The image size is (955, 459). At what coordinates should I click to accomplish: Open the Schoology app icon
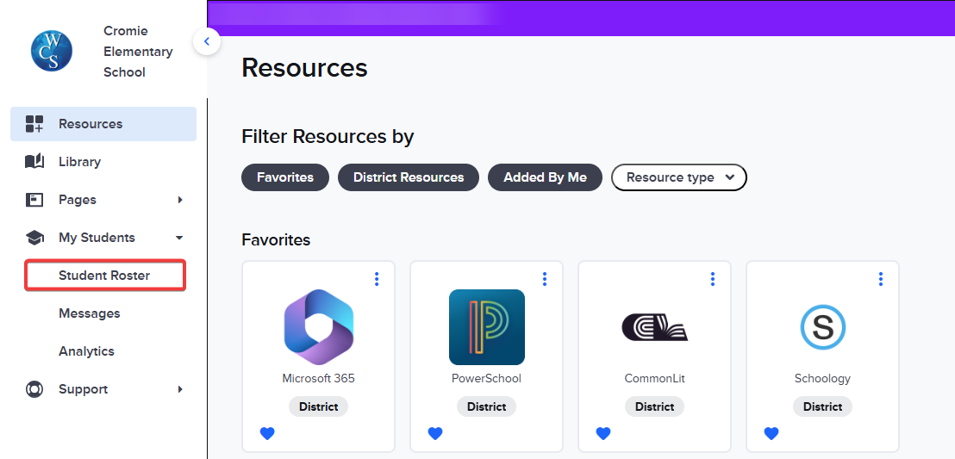tap(822, 327)
